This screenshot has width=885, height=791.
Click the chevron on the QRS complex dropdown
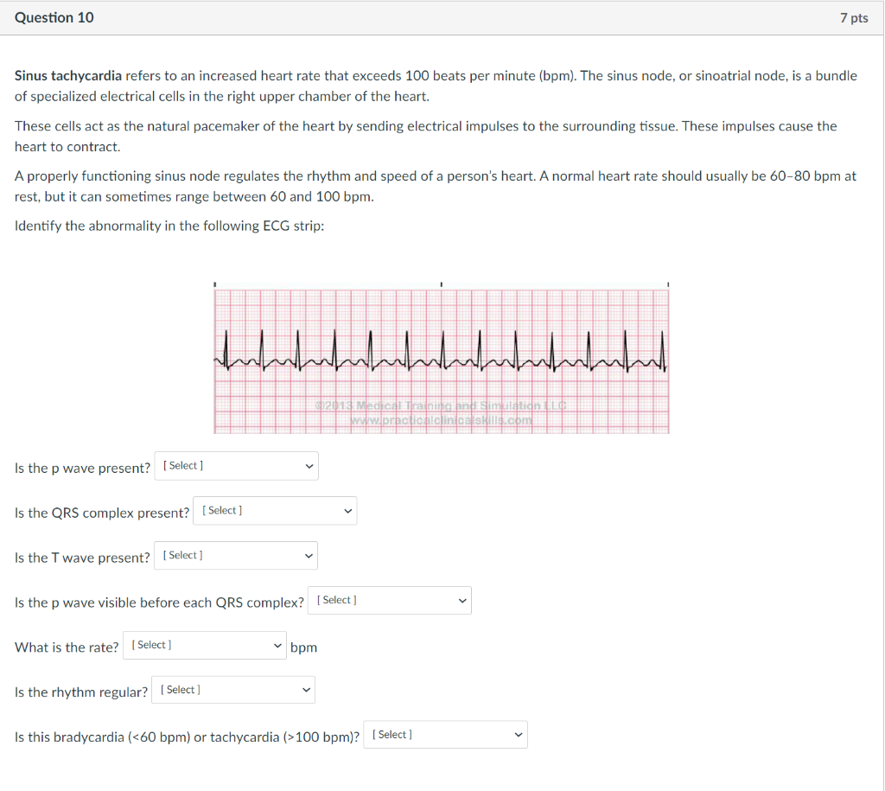click(347, 510)
